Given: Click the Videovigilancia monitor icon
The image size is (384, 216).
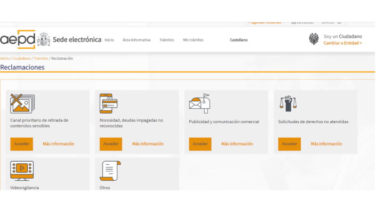Looking at the screenshot, I should 22,171.
